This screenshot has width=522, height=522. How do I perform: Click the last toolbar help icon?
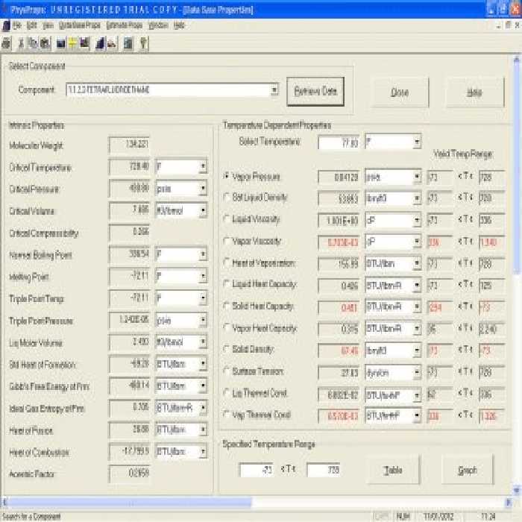143,43
